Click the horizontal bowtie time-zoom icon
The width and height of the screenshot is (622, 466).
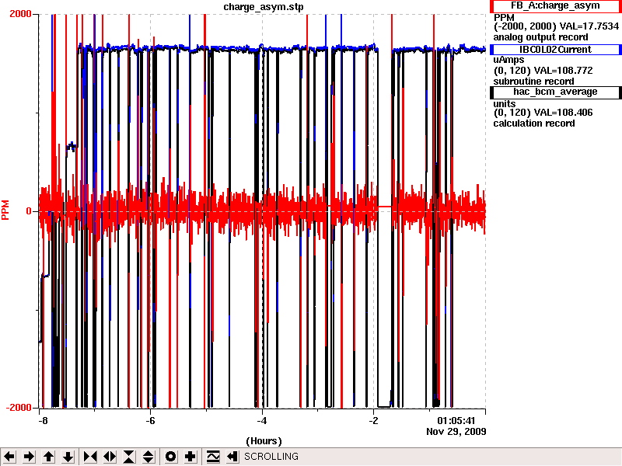pos(90,457)
